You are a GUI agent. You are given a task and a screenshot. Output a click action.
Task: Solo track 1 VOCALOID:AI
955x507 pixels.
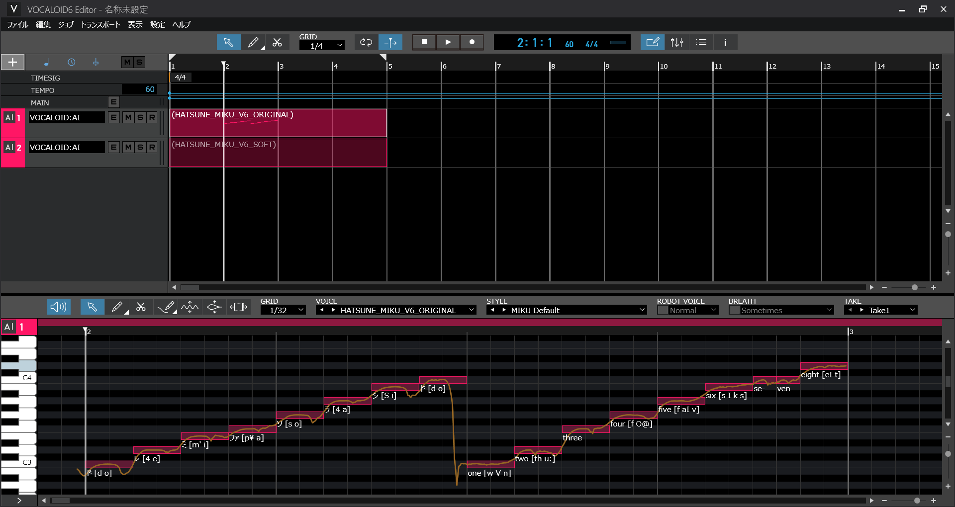(140, 117)
